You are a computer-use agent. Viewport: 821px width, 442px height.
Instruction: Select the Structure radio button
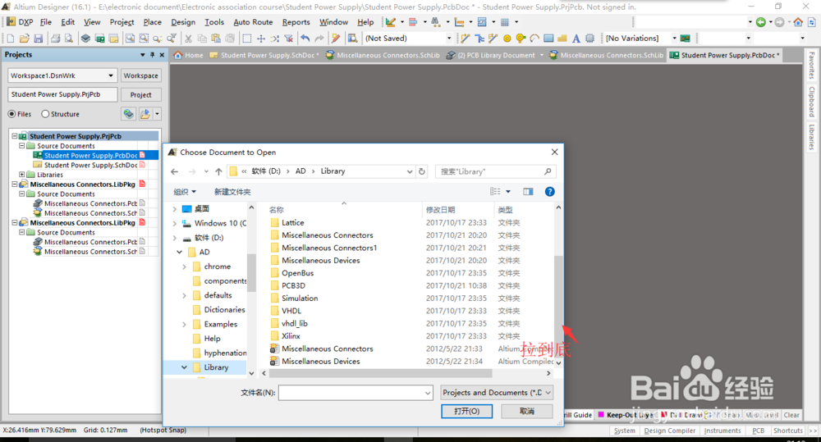[x=45, y=114]
